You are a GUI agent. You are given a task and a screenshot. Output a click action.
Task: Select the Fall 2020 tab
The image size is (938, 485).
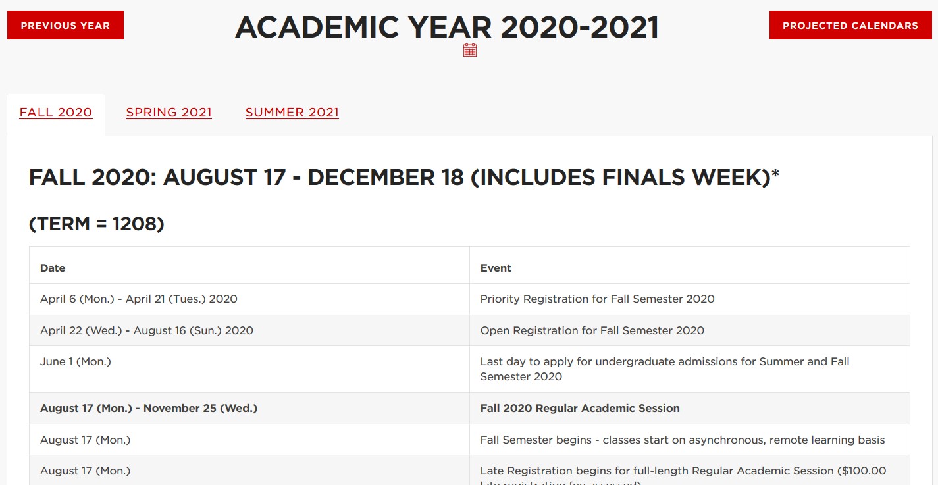(56, 113)
